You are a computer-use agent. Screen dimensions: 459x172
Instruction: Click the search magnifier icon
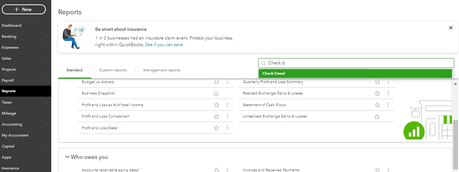263,63
